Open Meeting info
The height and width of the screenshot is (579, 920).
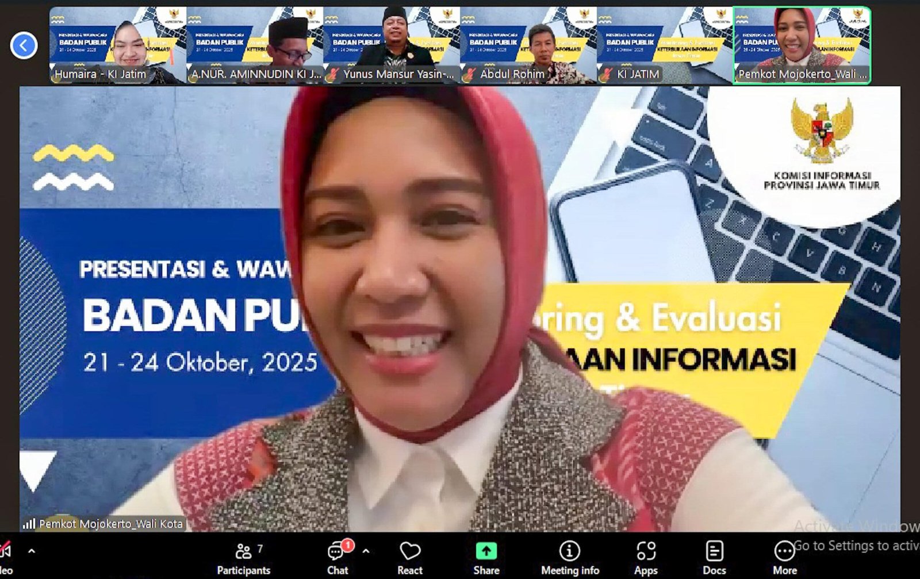[569, 558]
